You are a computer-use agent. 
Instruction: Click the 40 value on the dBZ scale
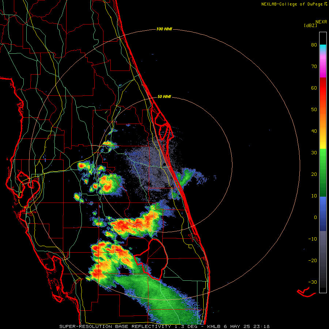[x=314, y=131]
